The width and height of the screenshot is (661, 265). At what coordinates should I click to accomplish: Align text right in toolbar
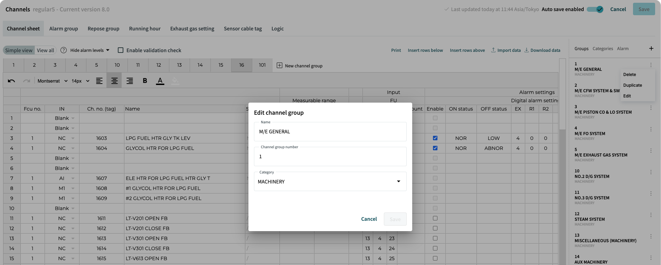tap(130, 81)
